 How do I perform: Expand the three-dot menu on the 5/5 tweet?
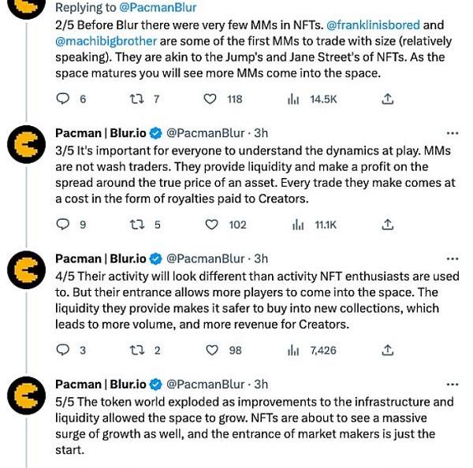pyautogui.click(x=452, y=384)
